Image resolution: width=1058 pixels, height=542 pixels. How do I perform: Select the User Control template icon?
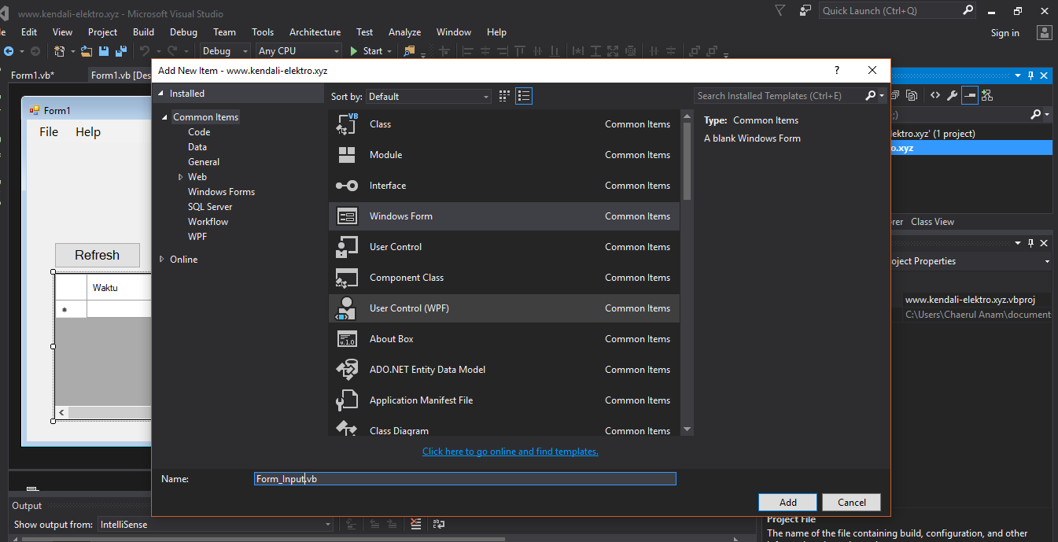click(x=347, y=247)
